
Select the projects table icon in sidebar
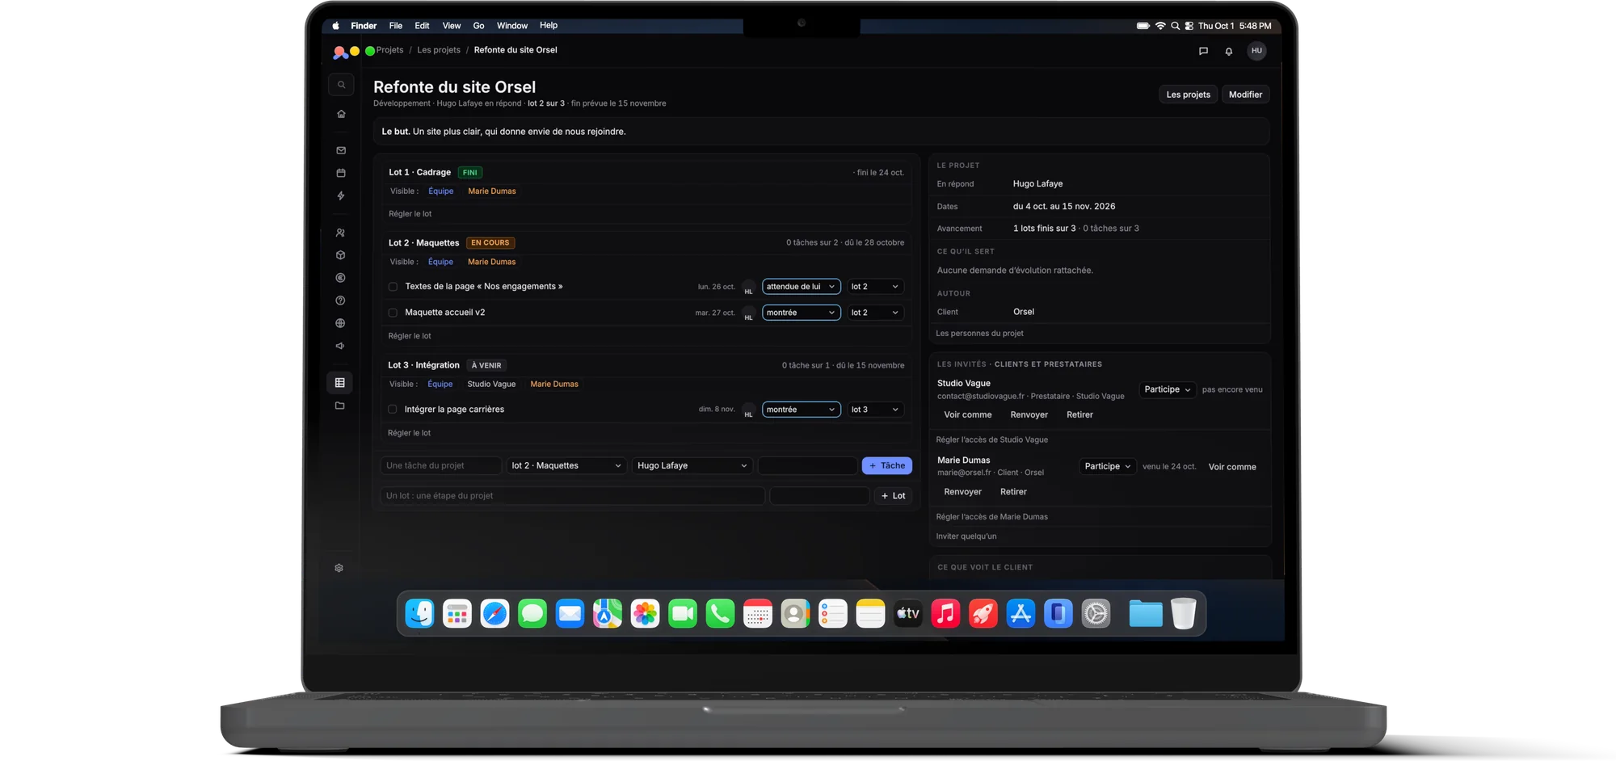pos(340,383)
